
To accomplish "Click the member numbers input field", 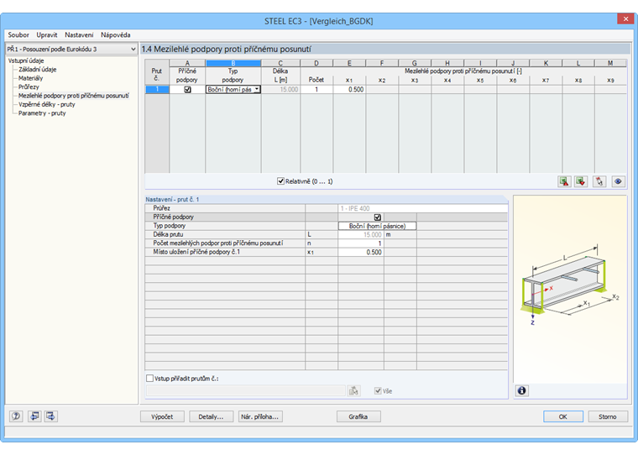I will pos(246,390).
